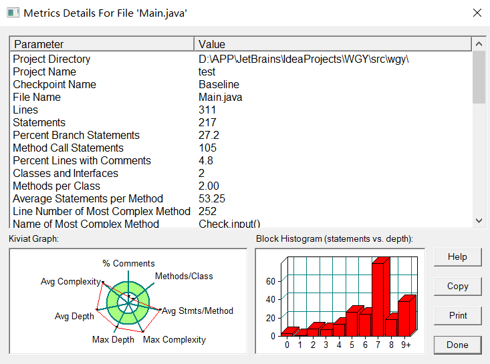Select the Methods per Class row

(x=241, y=186)
